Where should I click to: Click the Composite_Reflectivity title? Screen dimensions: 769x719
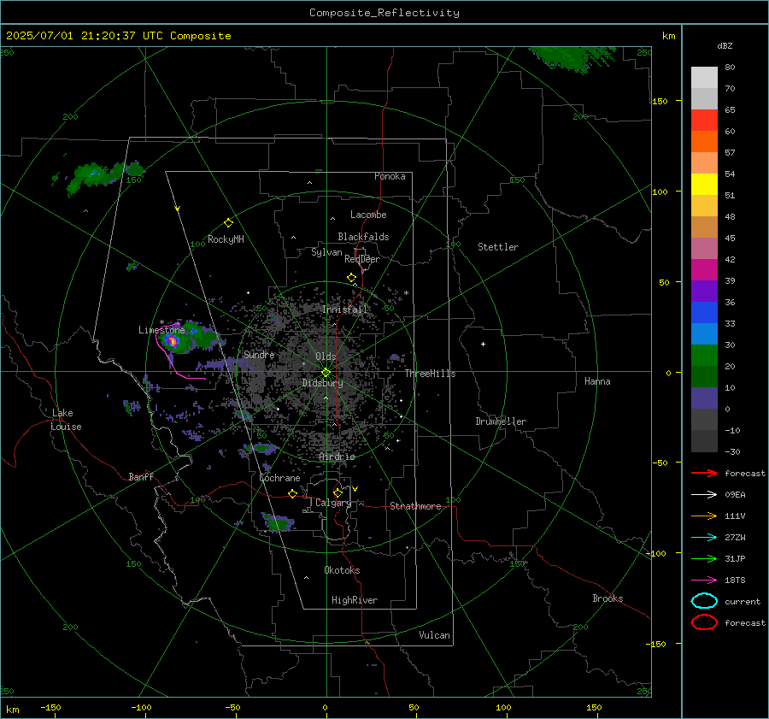point(384,13)
